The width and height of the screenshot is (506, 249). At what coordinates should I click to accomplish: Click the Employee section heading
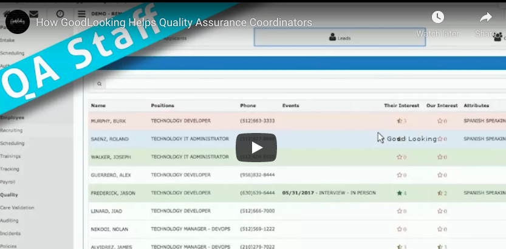pos(12,117)
